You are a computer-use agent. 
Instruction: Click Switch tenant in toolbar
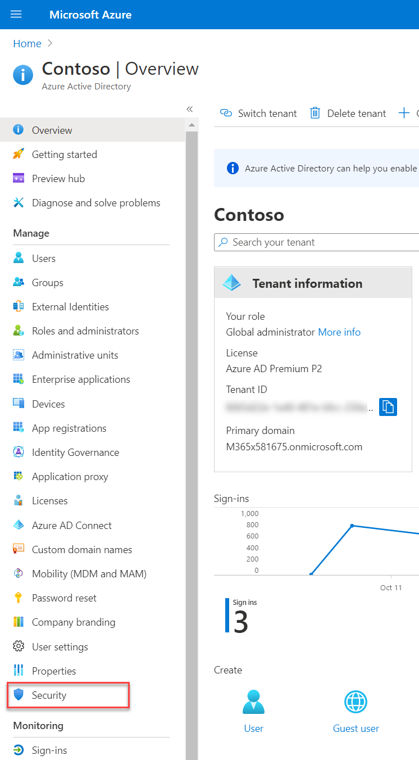pyautogui.click(x=258, y=113)
